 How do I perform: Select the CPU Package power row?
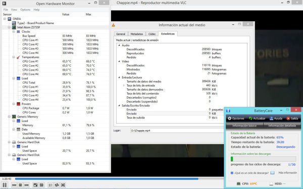[x=56, y=108]
